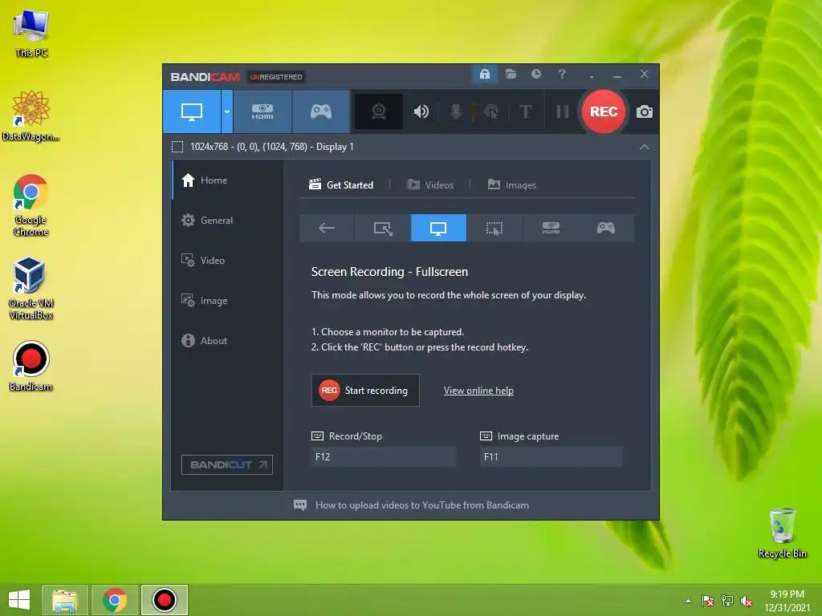Select the DataWagon desktop shortcut
Image resolution: width=822 pixels, height=616 pixels.
tap(31, 115)
